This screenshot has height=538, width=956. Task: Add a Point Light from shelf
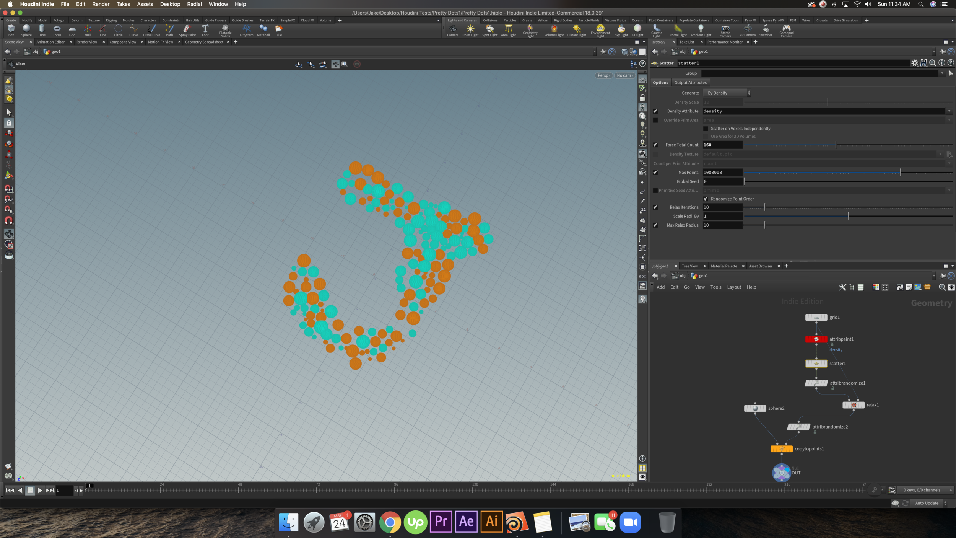(x=470, y=30)
